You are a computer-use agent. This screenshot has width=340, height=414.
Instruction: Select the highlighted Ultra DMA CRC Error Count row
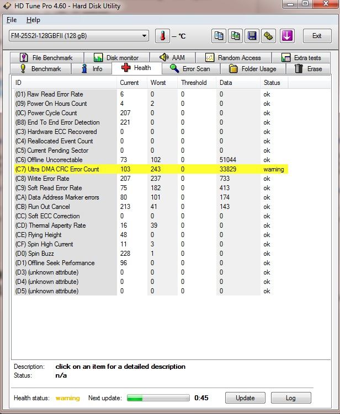point(151,169)
